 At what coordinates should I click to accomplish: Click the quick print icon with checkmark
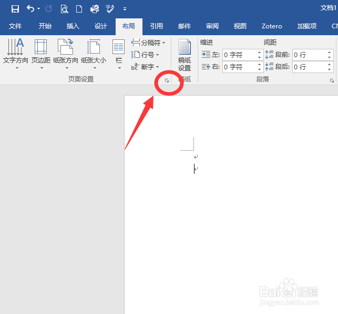pyautogui.click(x=95, y=9)
